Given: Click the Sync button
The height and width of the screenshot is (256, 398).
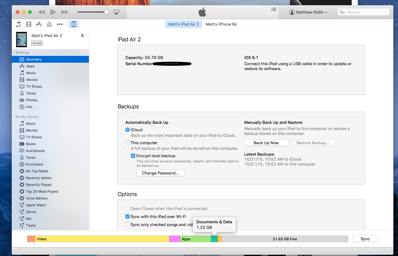Looking at the screenshot, I should click(365, 239).
